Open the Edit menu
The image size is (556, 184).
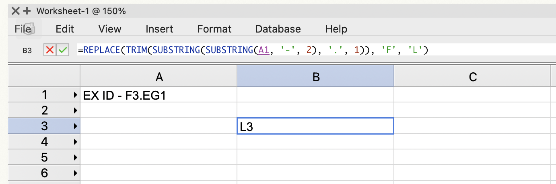[x=65, y=29]
